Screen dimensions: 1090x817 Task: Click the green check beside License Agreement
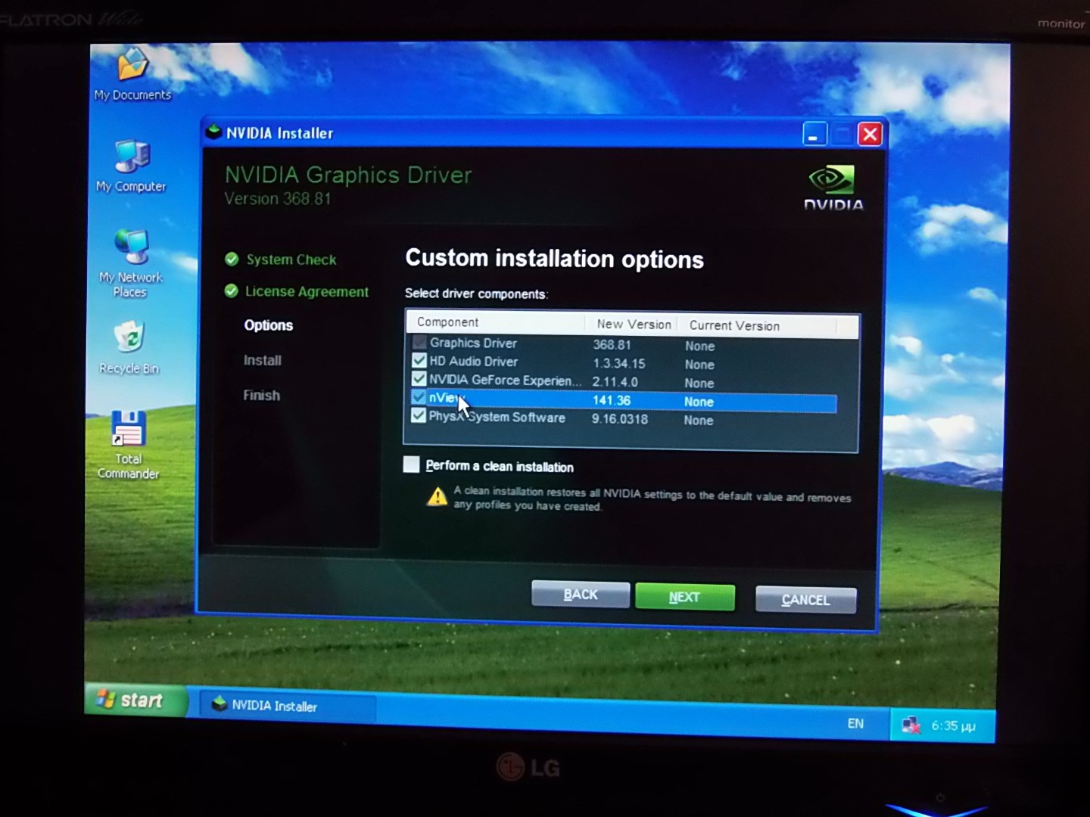click(x=231, y=291)
